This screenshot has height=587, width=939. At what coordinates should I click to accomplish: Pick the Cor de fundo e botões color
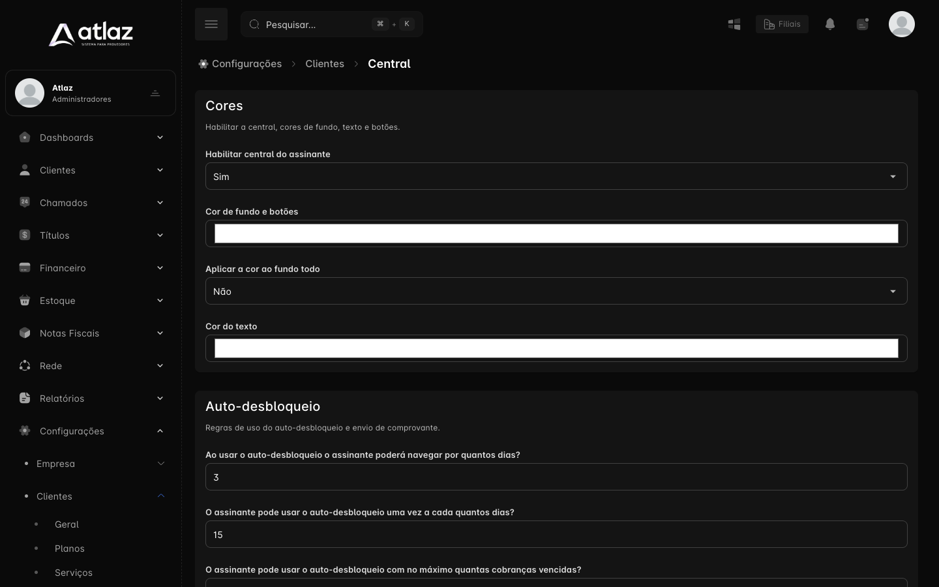tap(556, 233)
